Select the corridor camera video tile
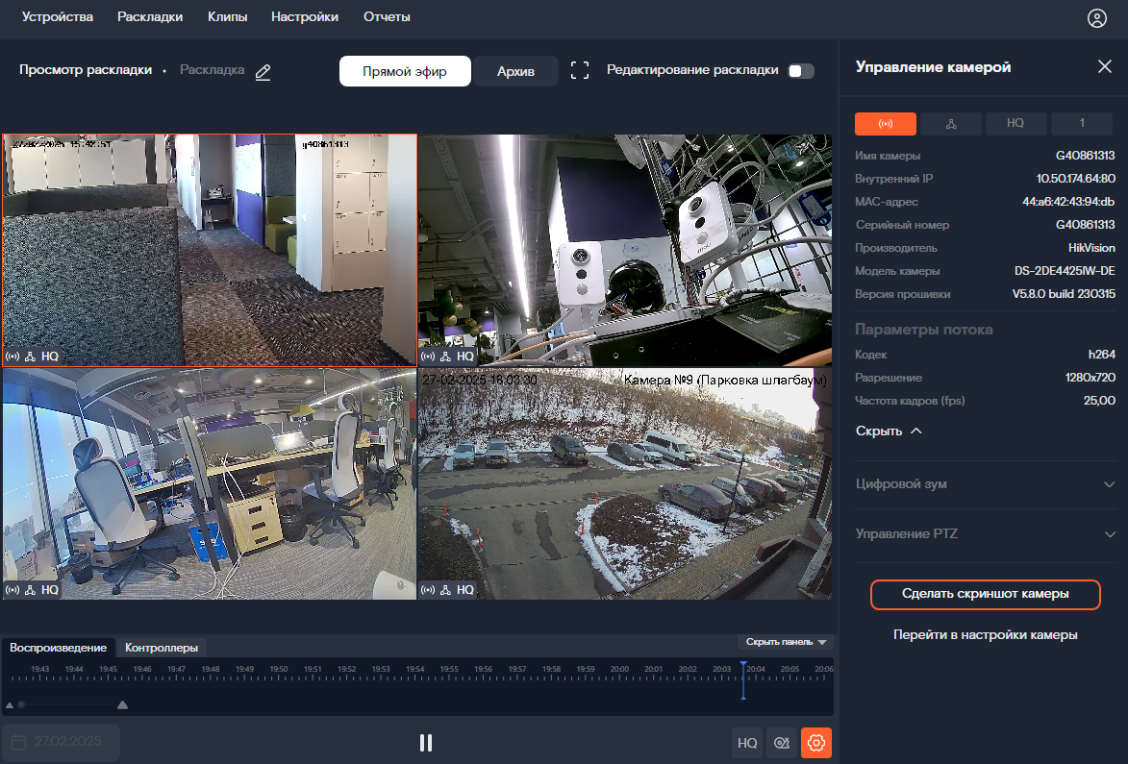Viewport: 1128px width, 764px height. point(210,250)
